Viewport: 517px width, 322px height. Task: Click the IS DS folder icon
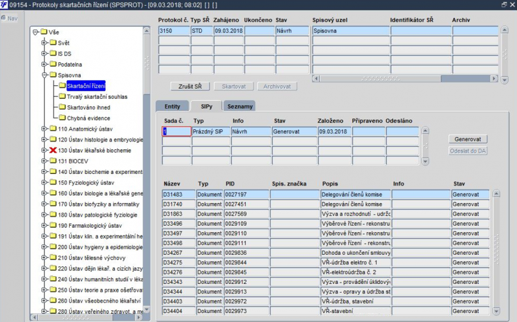click(53, 54)
